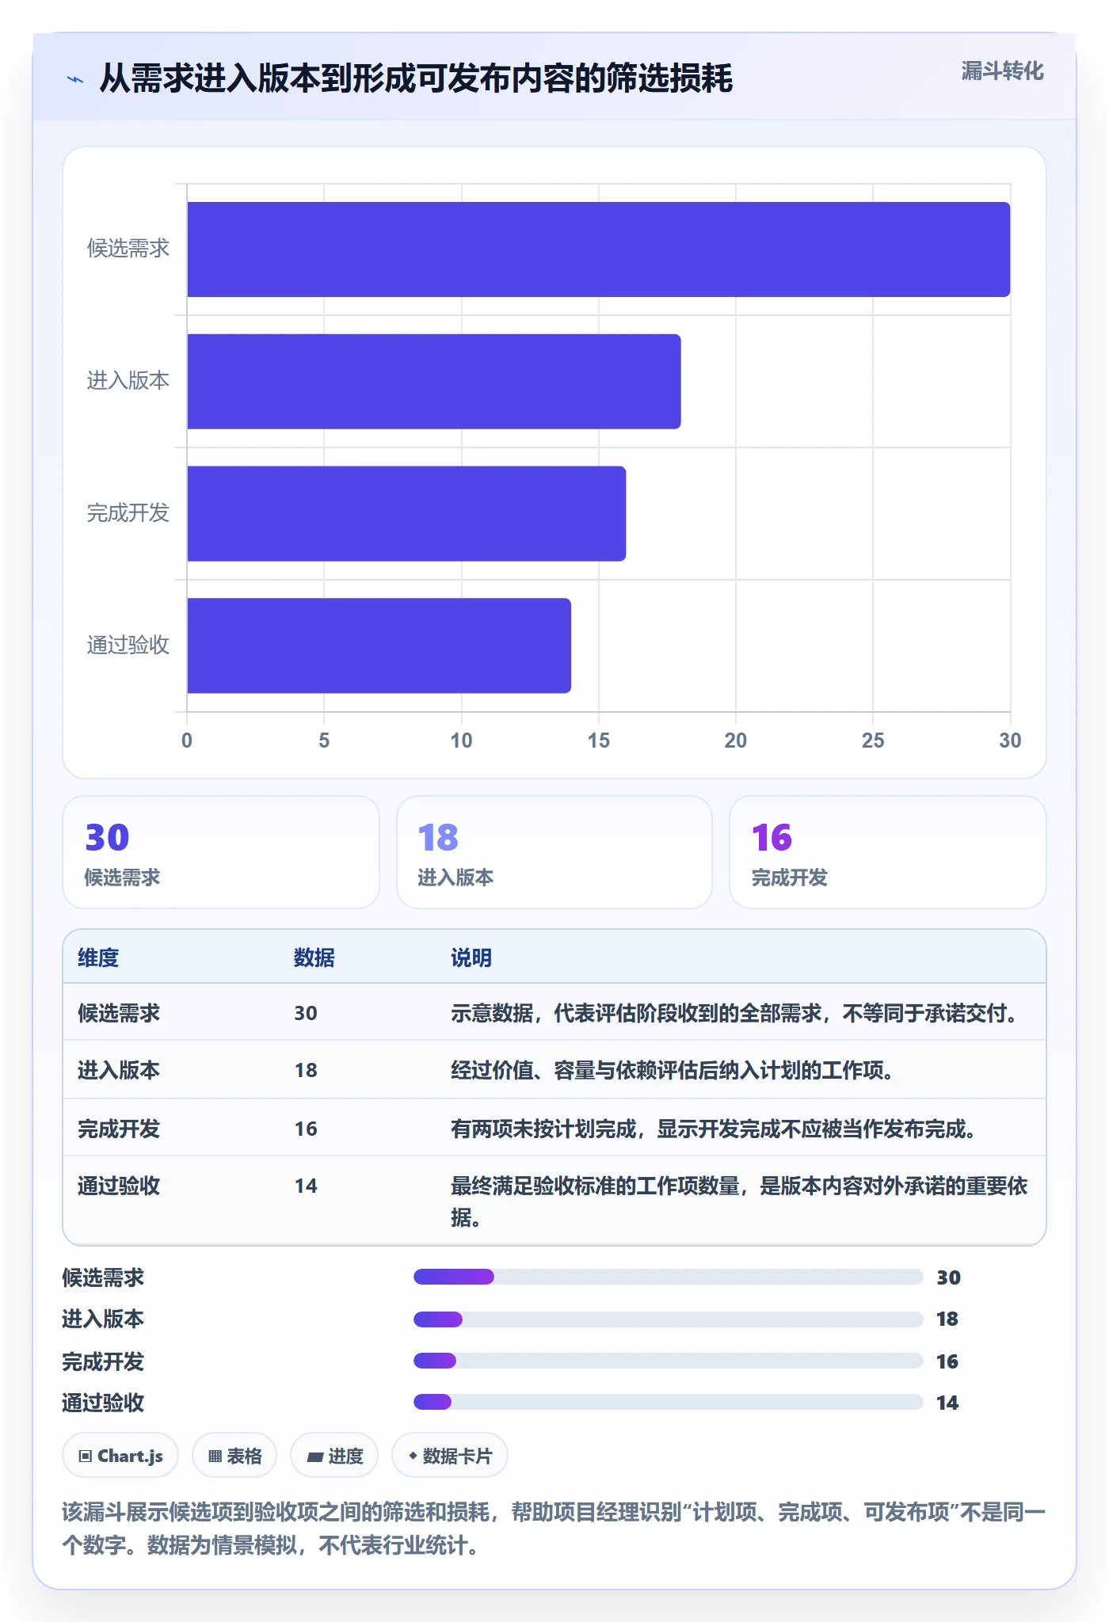Screen dimensions: 1109x1622
Task: Click the grid icon in the 表格 chip
Action: coord(215,1456)
